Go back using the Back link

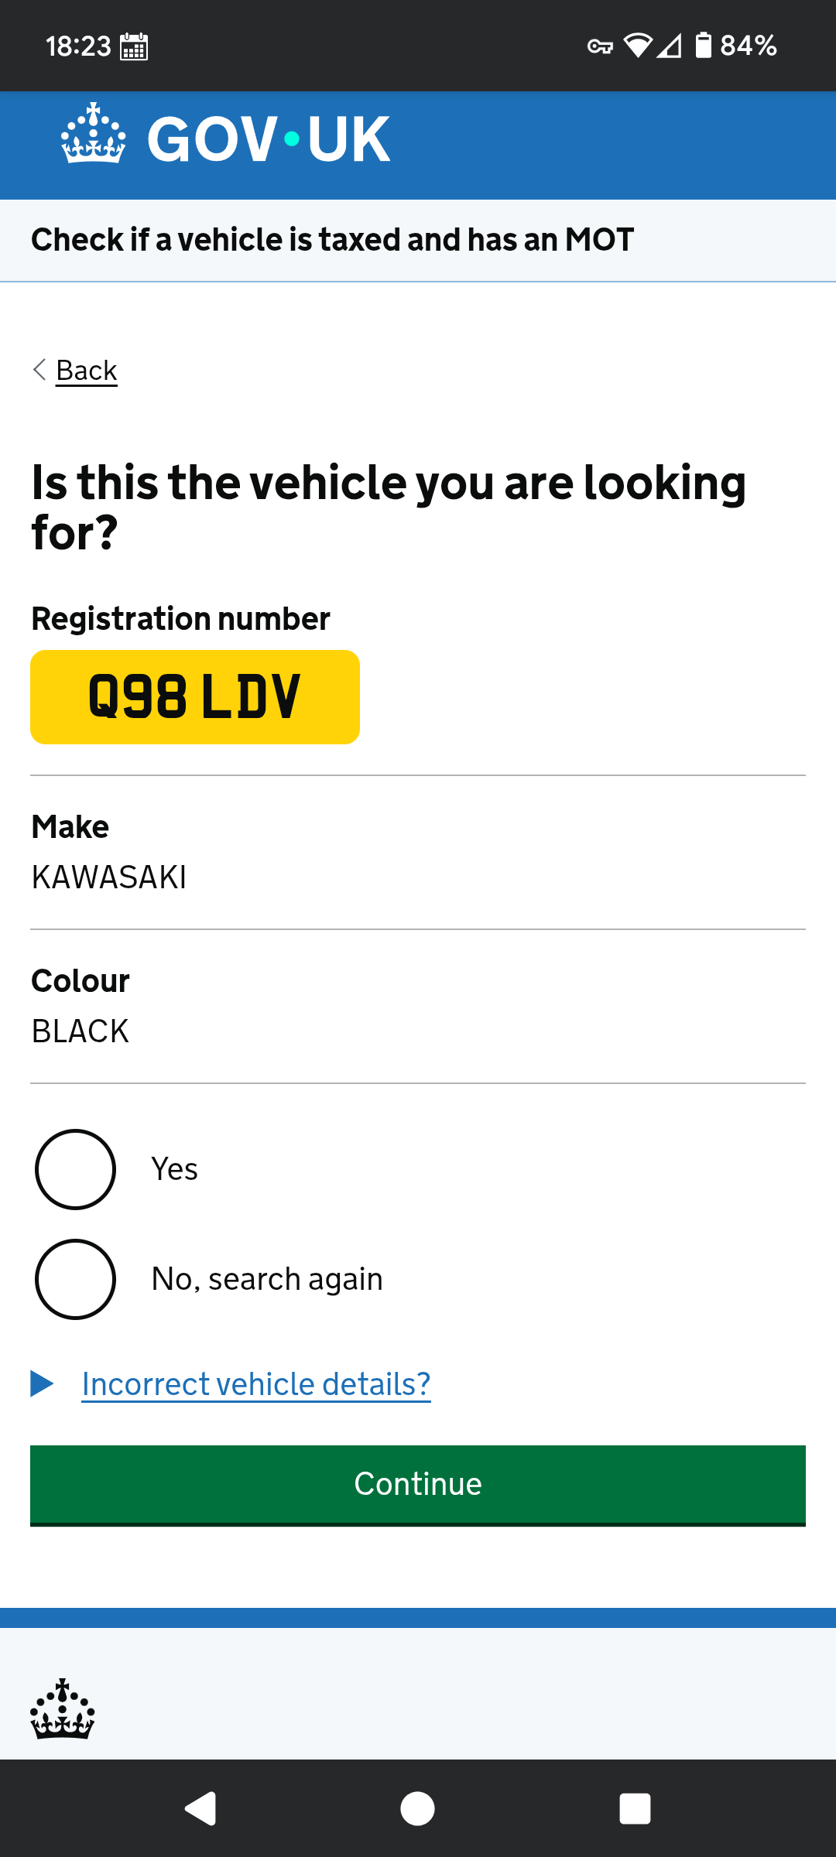click(x=86, y=371)
